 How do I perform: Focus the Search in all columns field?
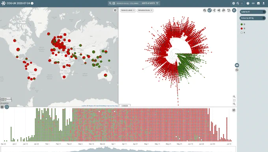point(128,3)
